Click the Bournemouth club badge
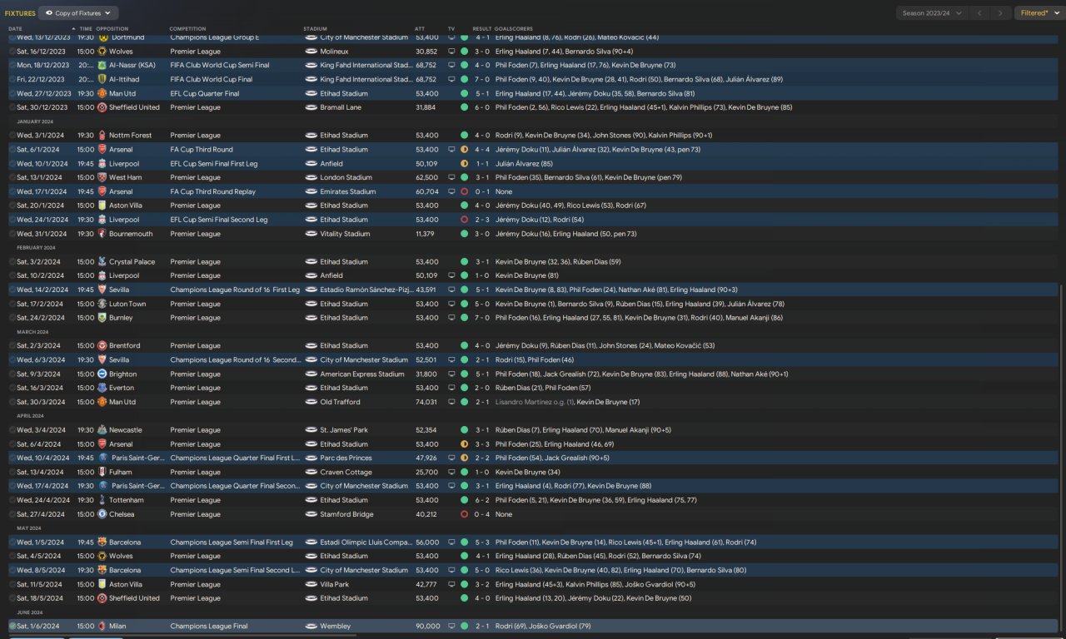The image size is (1066, 639). tap(102, 234)
